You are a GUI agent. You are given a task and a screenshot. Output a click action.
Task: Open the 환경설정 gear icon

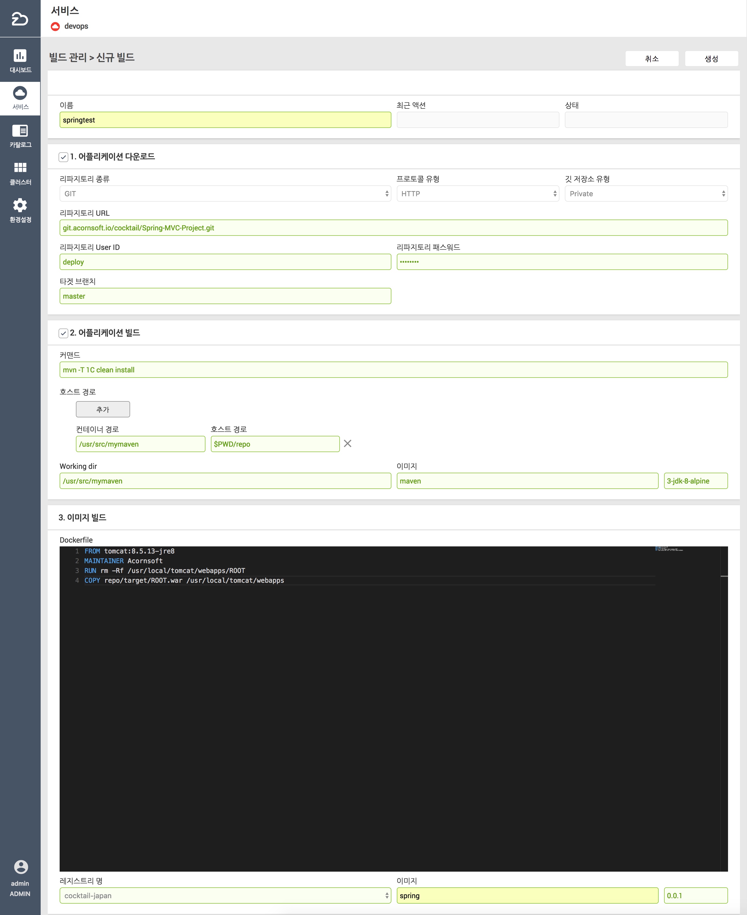[x=20, y=205]
